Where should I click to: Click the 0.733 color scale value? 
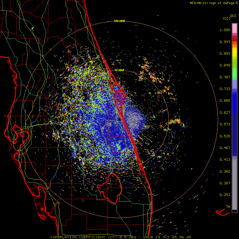coord(225,89)
